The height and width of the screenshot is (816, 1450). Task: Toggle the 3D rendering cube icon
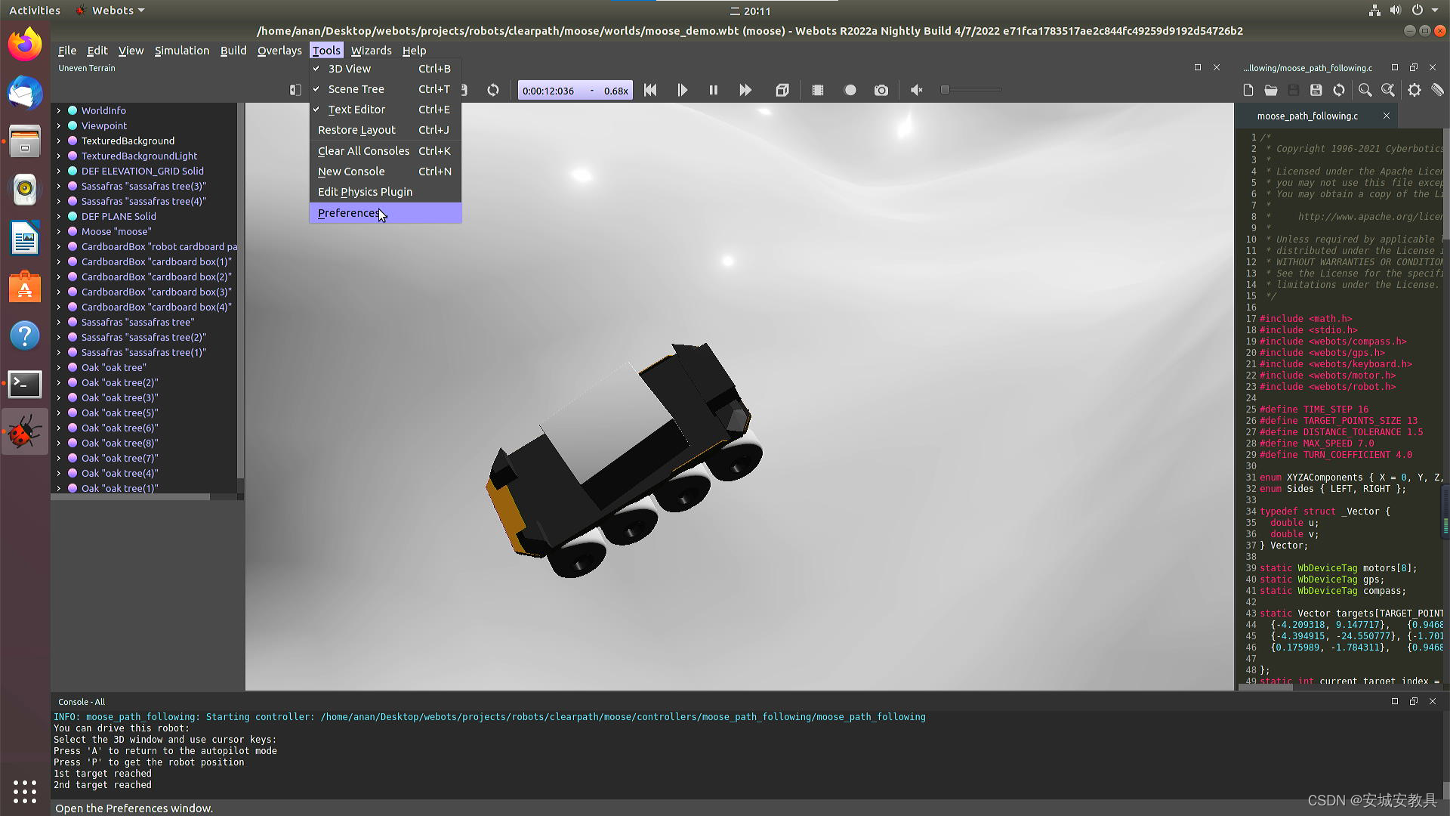click(x=782, y=90)
